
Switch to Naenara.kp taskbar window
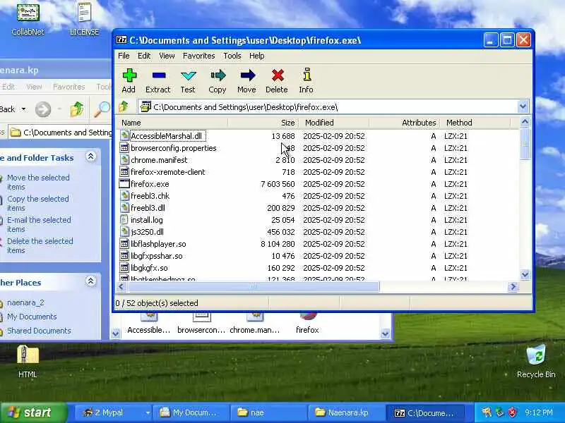346,412
